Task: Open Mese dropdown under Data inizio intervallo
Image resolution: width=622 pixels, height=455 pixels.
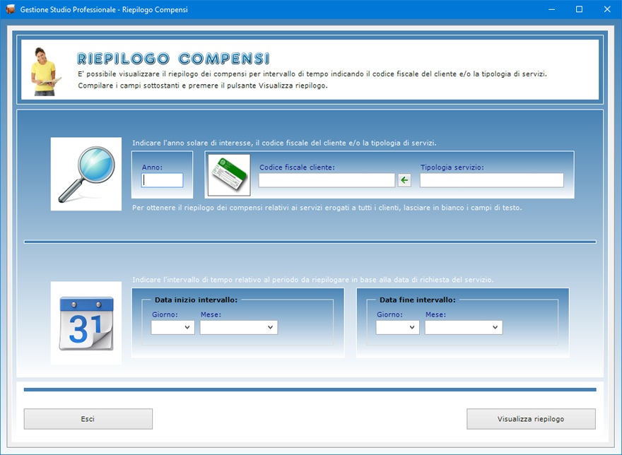Action: pos(239,328)
